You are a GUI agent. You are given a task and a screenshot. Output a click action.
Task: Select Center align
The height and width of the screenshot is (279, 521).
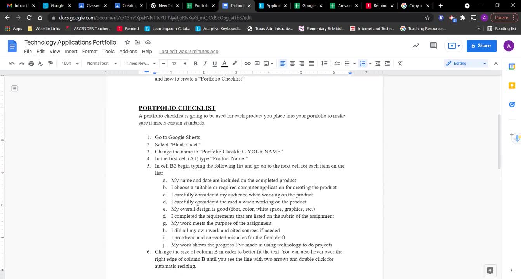click(x=292, y=64)
